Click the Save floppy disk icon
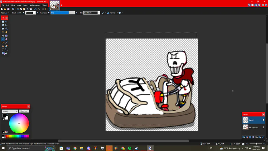The height and width of the screenshot is (151, 268). (x=8, y=9)
